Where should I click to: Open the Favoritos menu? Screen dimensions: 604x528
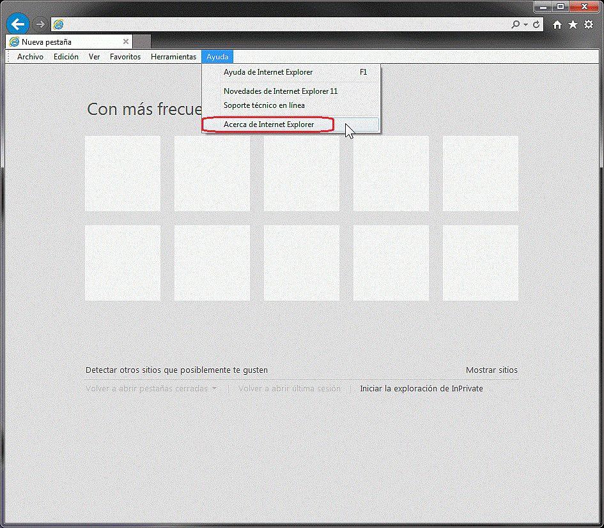(x=125, y=57)
